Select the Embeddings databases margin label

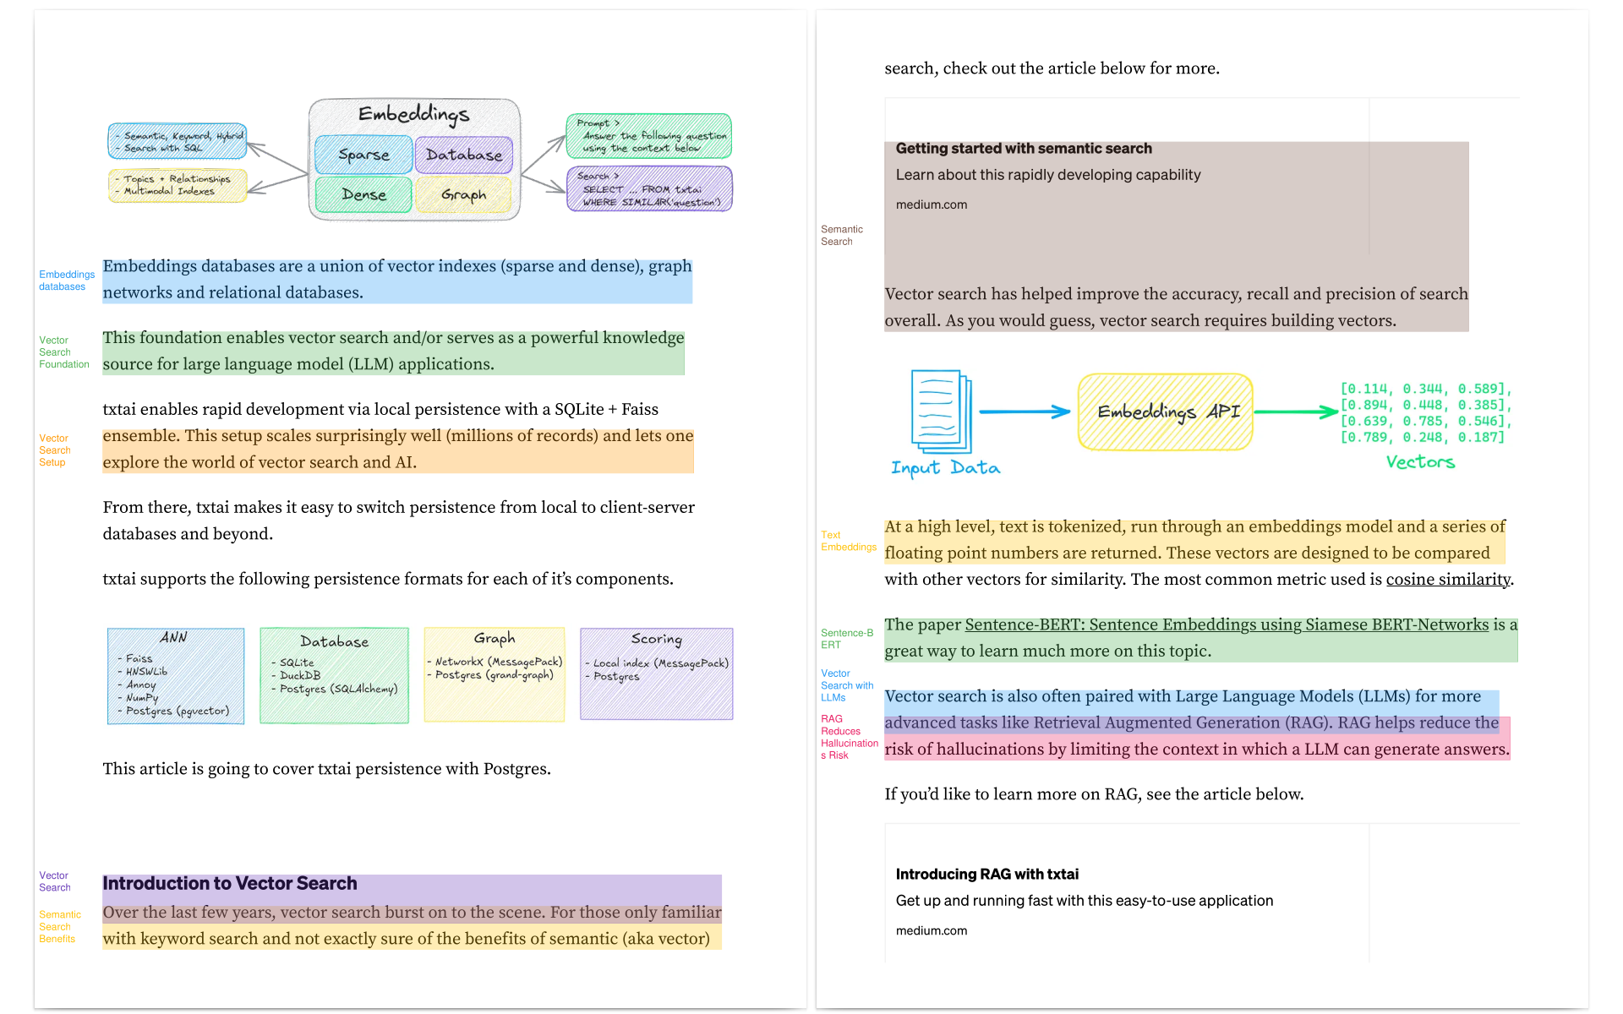pyautogui.click(x=66, y=281)
